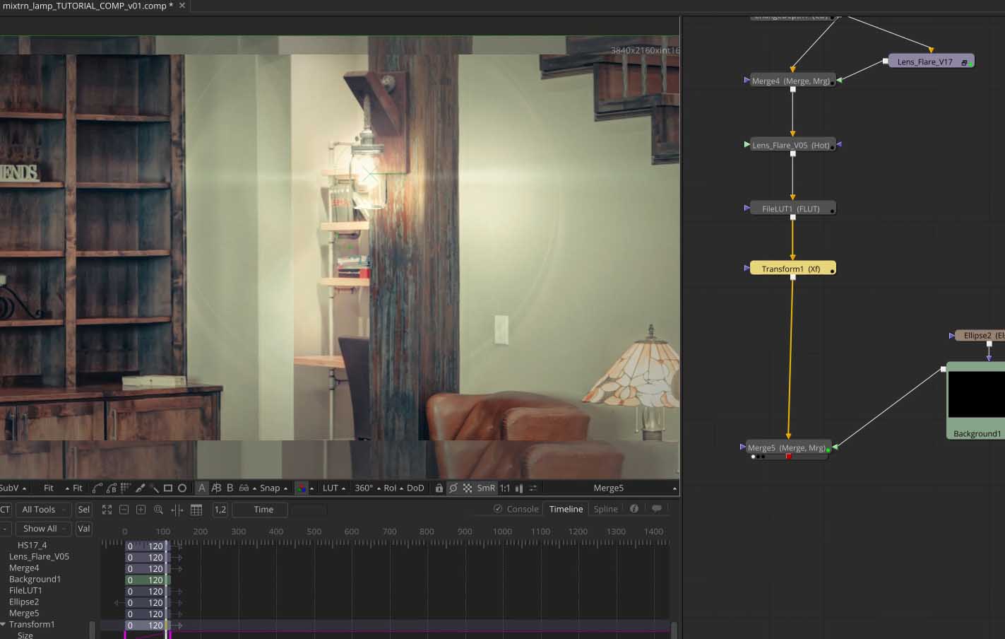Select the rectangle mask tool in viewer toolbar

point(168,488)
